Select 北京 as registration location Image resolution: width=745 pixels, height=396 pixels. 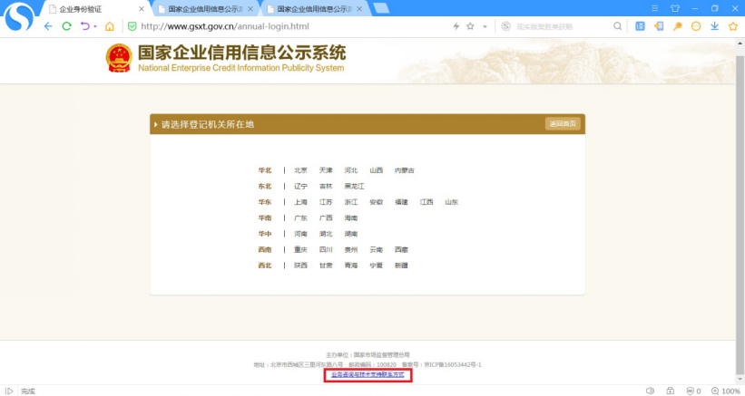click(300, 170)
